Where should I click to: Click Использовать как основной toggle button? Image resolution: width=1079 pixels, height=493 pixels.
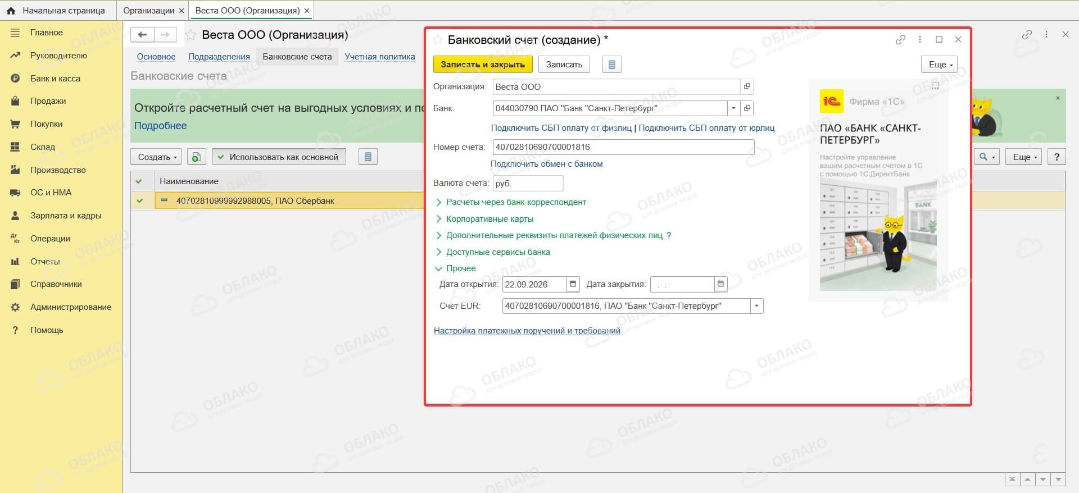click(279, 157)
